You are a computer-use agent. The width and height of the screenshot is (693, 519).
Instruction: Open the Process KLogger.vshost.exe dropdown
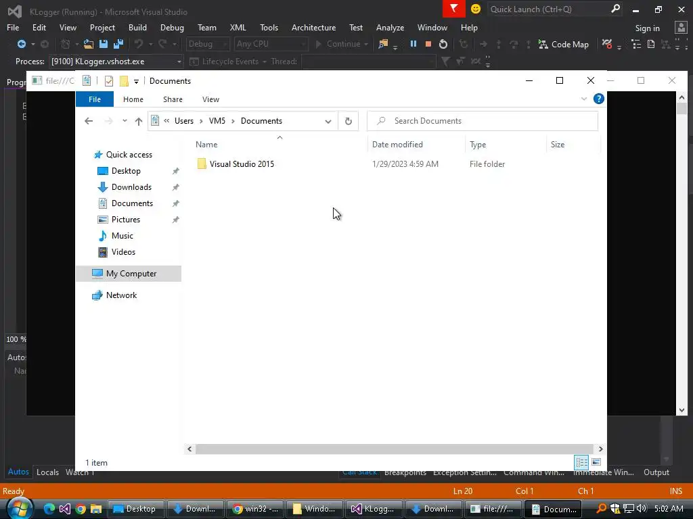pos(179,61)
